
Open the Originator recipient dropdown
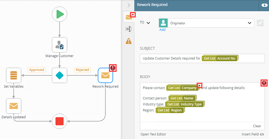click(249, 23)
